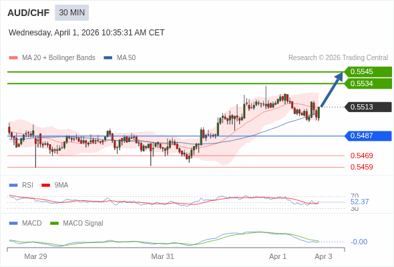Screen dimensions: 394x267
Task: Click the MACD Signal green legend swatch
Action: click(54, 224)
